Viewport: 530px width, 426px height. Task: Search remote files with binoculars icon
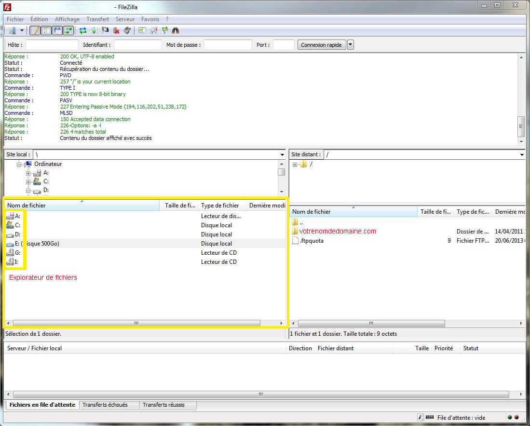176,31
